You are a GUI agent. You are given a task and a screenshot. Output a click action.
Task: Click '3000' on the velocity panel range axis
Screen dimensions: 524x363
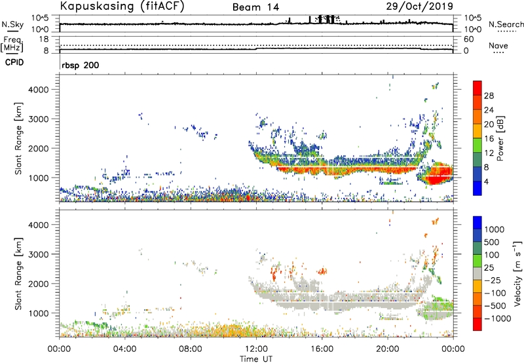[39, 254]
